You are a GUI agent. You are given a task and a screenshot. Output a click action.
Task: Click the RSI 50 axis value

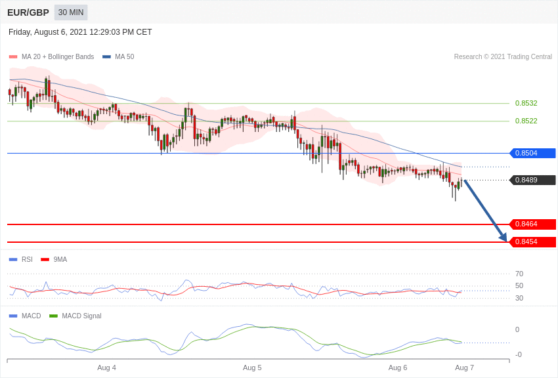click(519, 285)
